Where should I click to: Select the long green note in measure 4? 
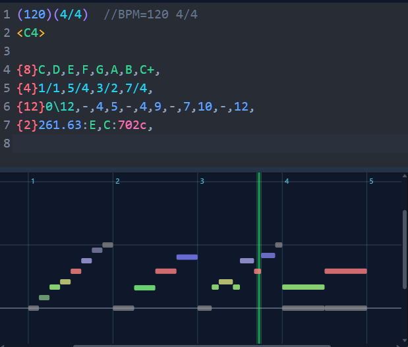click(x=303, y=287)
